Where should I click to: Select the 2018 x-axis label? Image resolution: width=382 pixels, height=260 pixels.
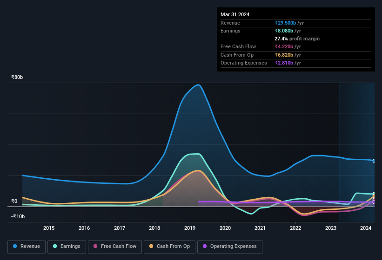tap(154, 228)
